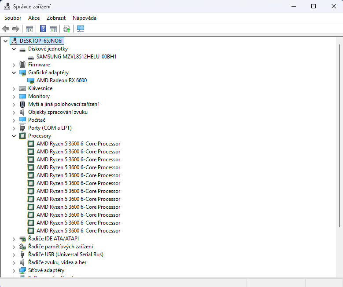Select the first AMD Ryzen 5 3600 processor entry
The image size is (343, 287).
point(78,144)
